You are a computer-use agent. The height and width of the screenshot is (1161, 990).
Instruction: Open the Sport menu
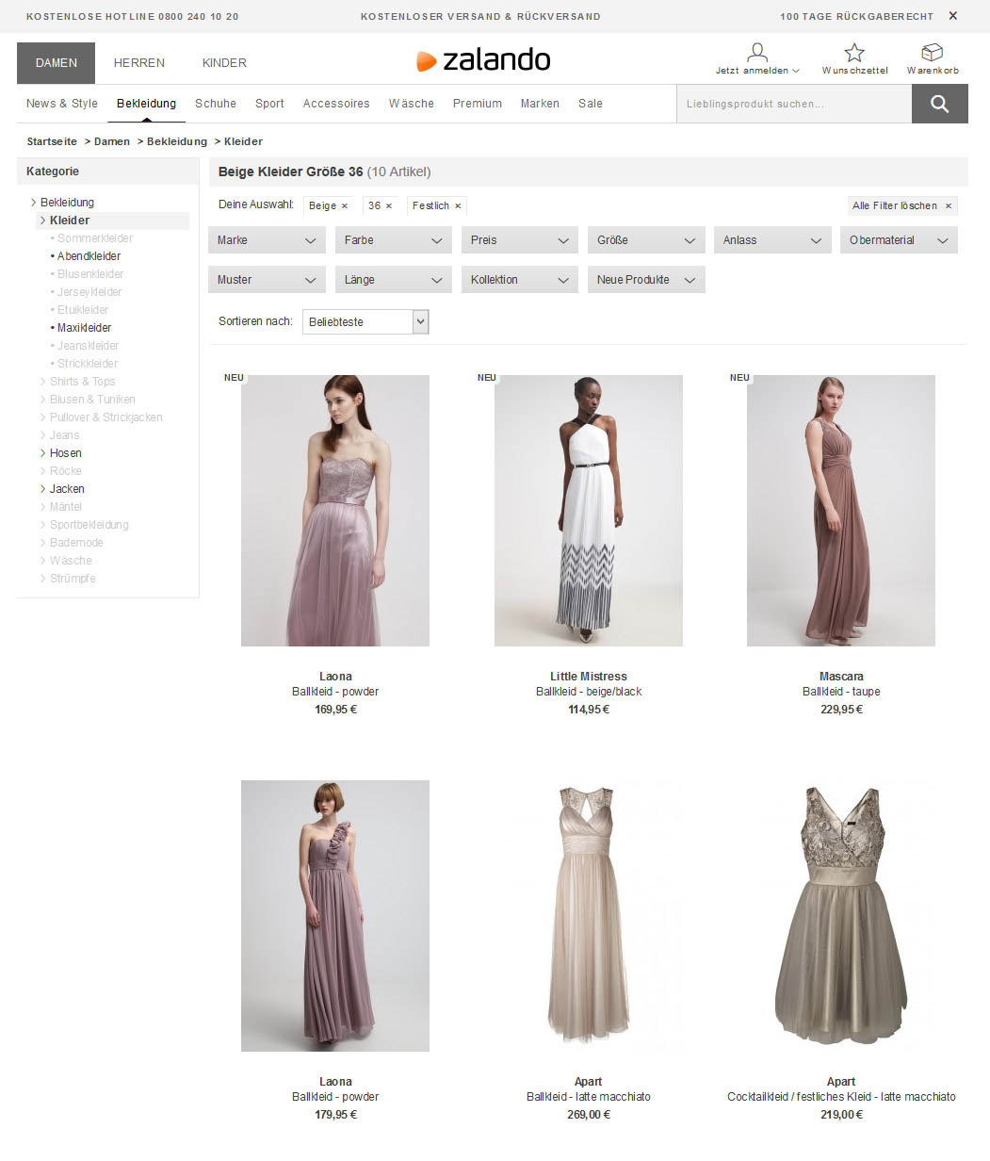(x=269, y=104)
